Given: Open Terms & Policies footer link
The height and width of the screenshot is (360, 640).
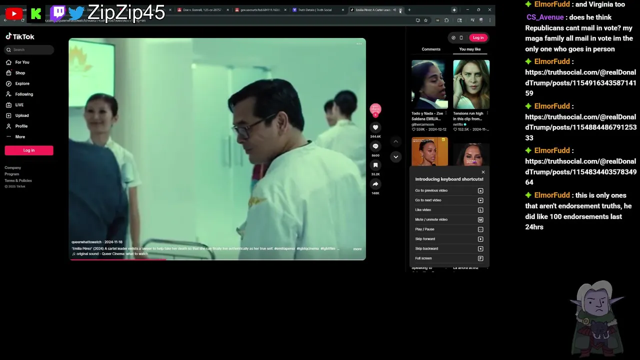Looking at the screenshot, I should [x=18, y=180].
